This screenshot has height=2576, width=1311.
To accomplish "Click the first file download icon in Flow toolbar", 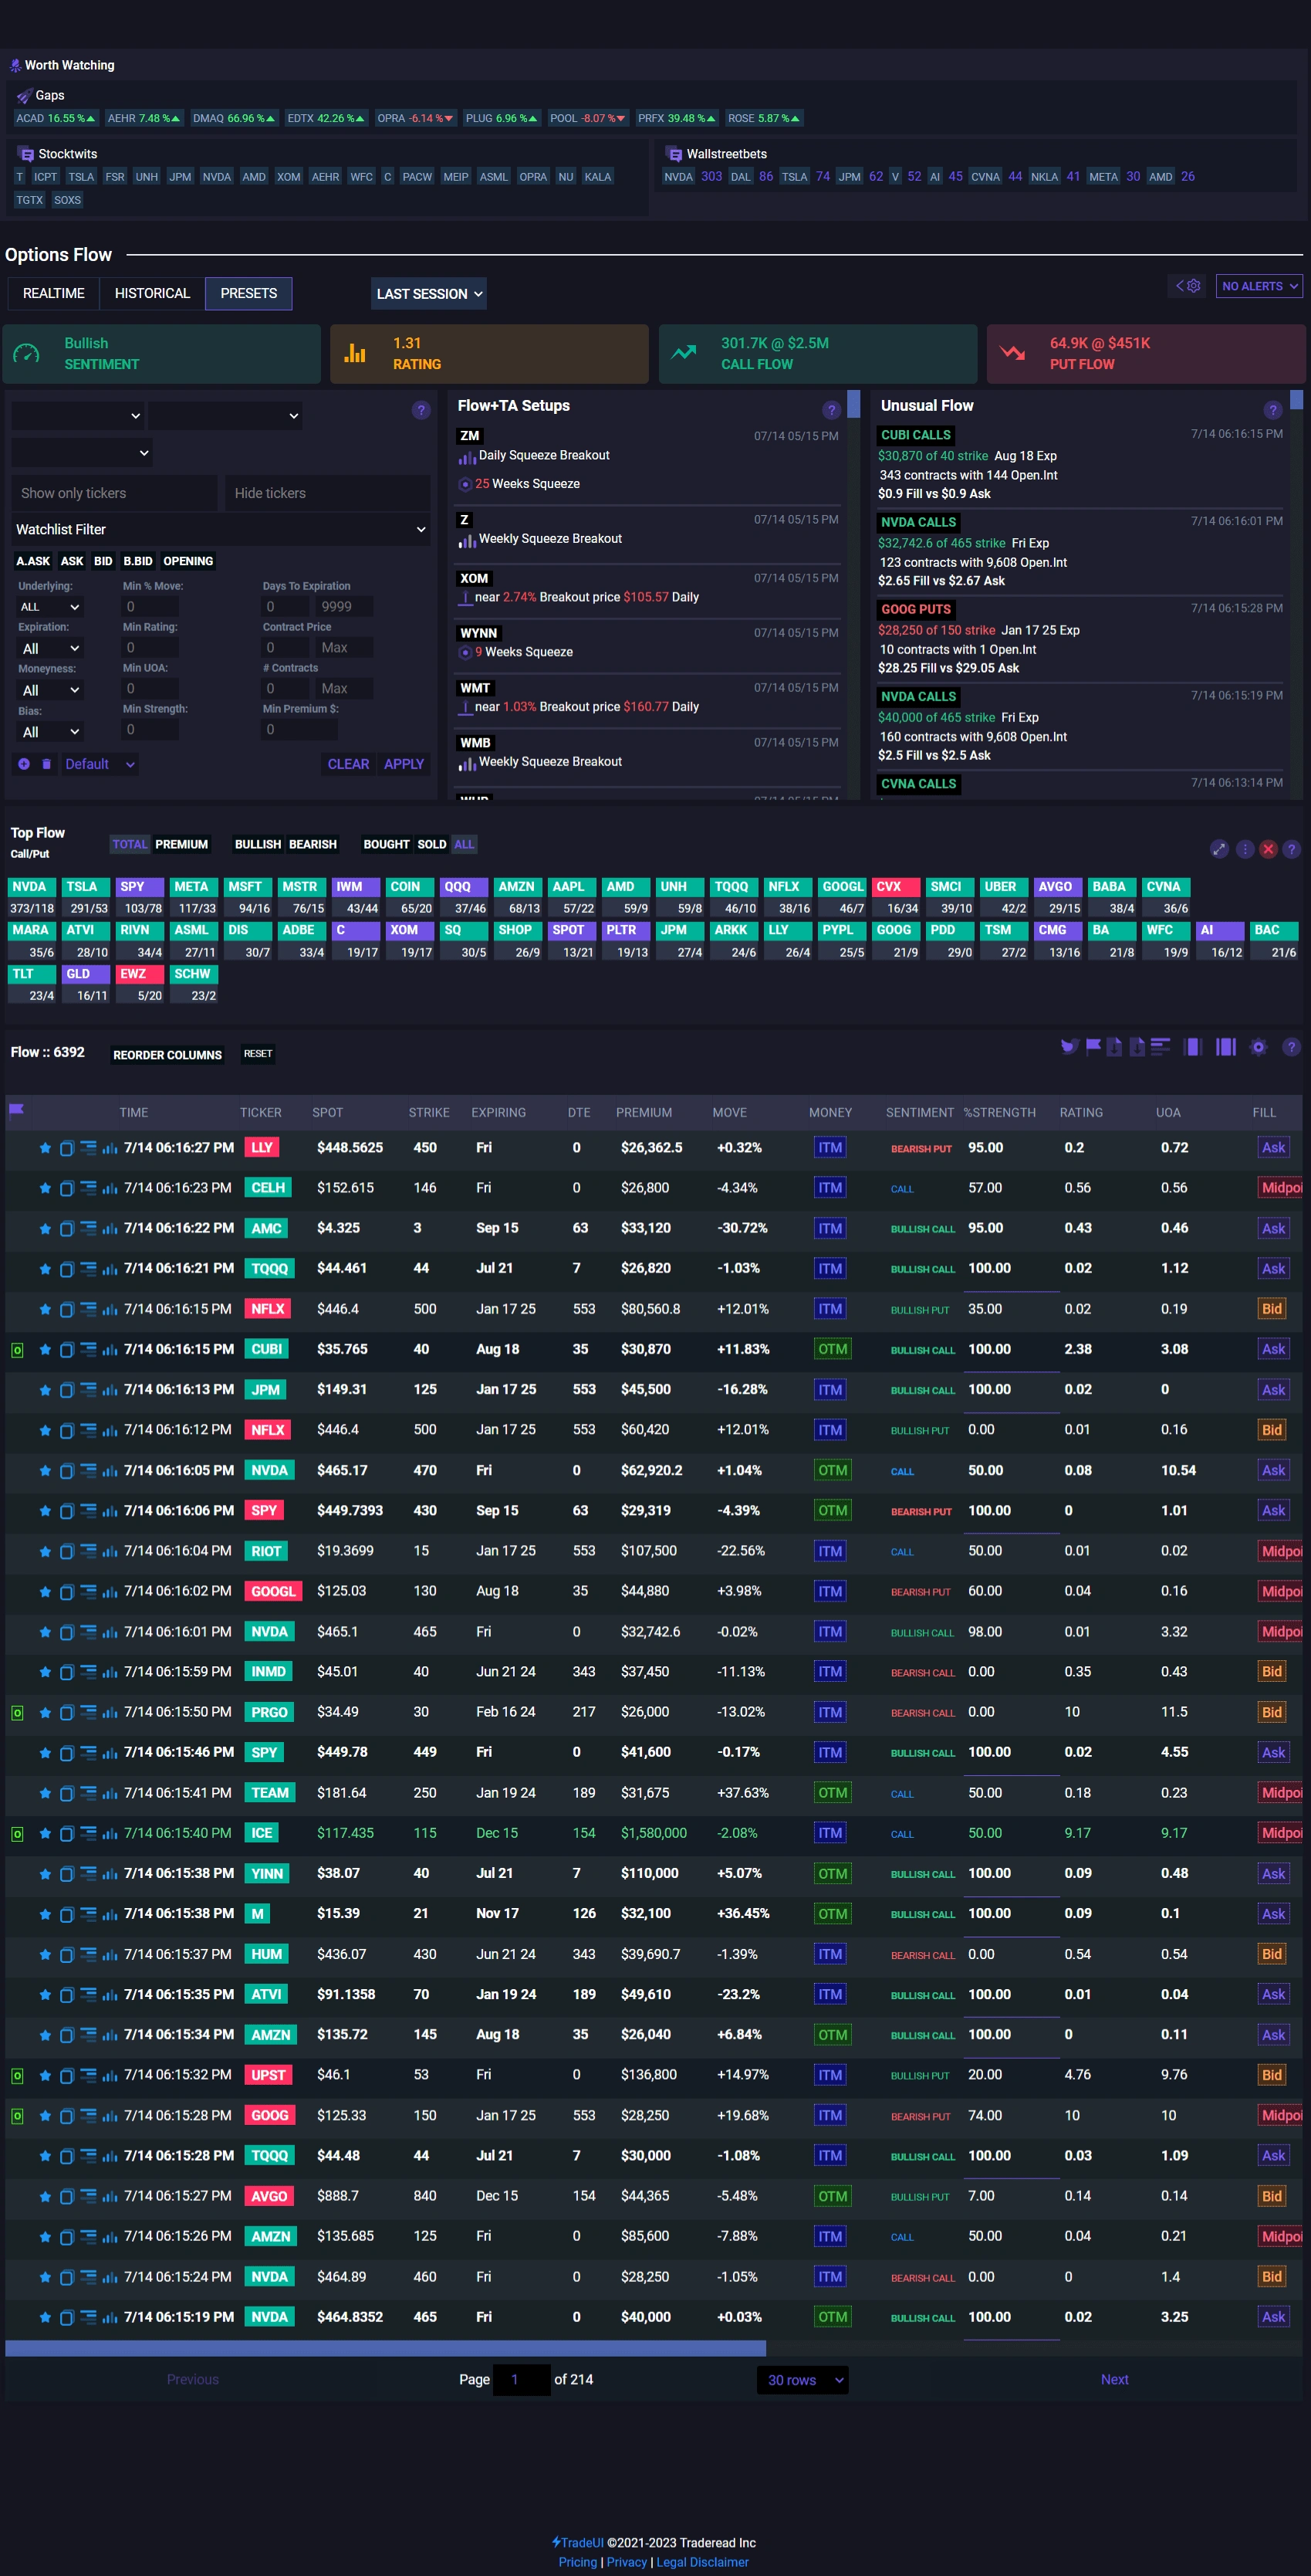I will [1114, 1047].
